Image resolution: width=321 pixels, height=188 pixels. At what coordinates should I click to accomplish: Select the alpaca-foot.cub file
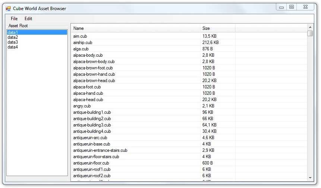pyautogui.click(x=87, y=87)
